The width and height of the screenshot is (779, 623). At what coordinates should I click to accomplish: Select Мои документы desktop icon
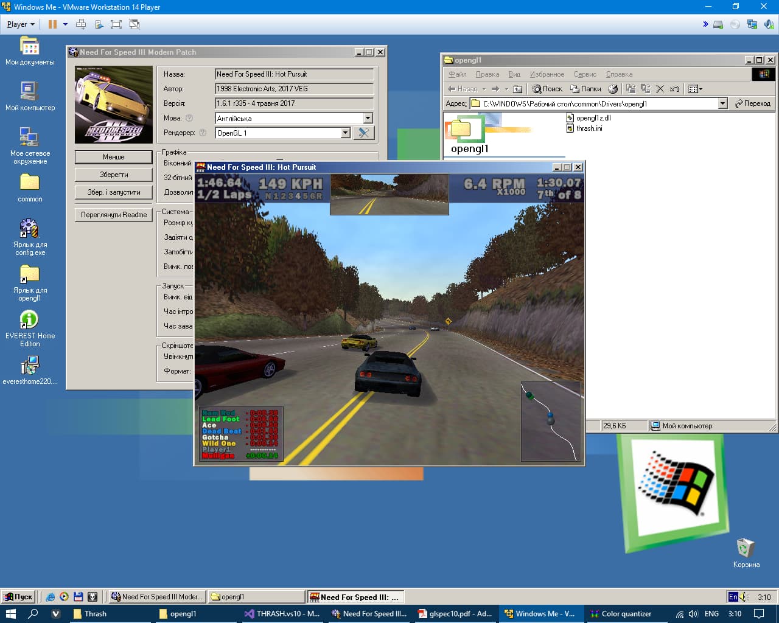(30, 51)
